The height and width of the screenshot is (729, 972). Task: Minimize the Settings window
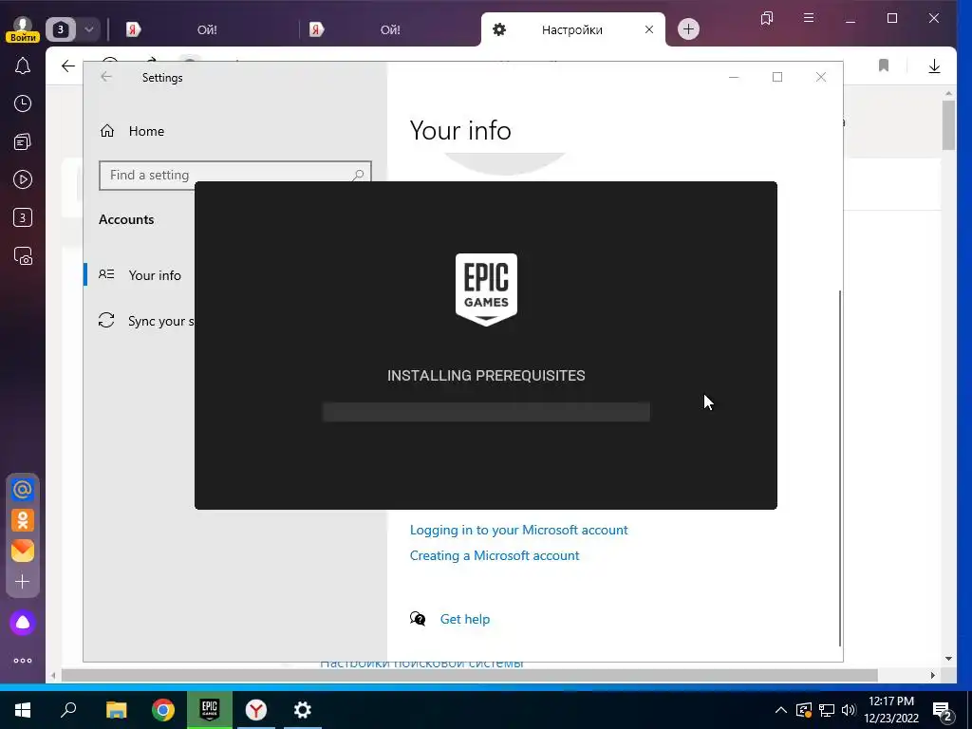734,77
